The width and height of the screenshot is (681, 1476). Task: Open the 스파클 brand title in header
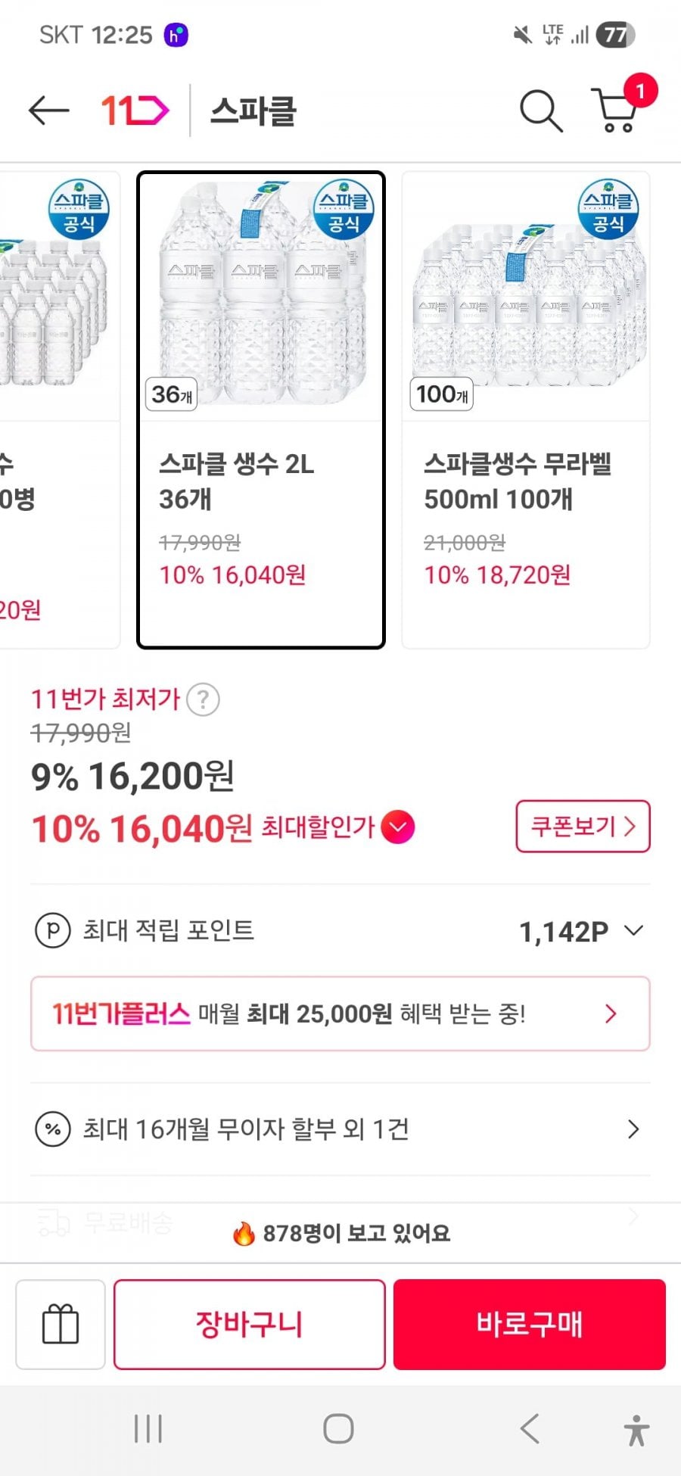tap(253, 111)
